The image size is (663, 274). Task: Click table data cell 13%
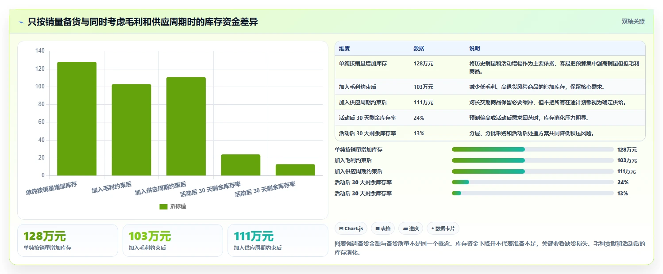click(419, 133)
